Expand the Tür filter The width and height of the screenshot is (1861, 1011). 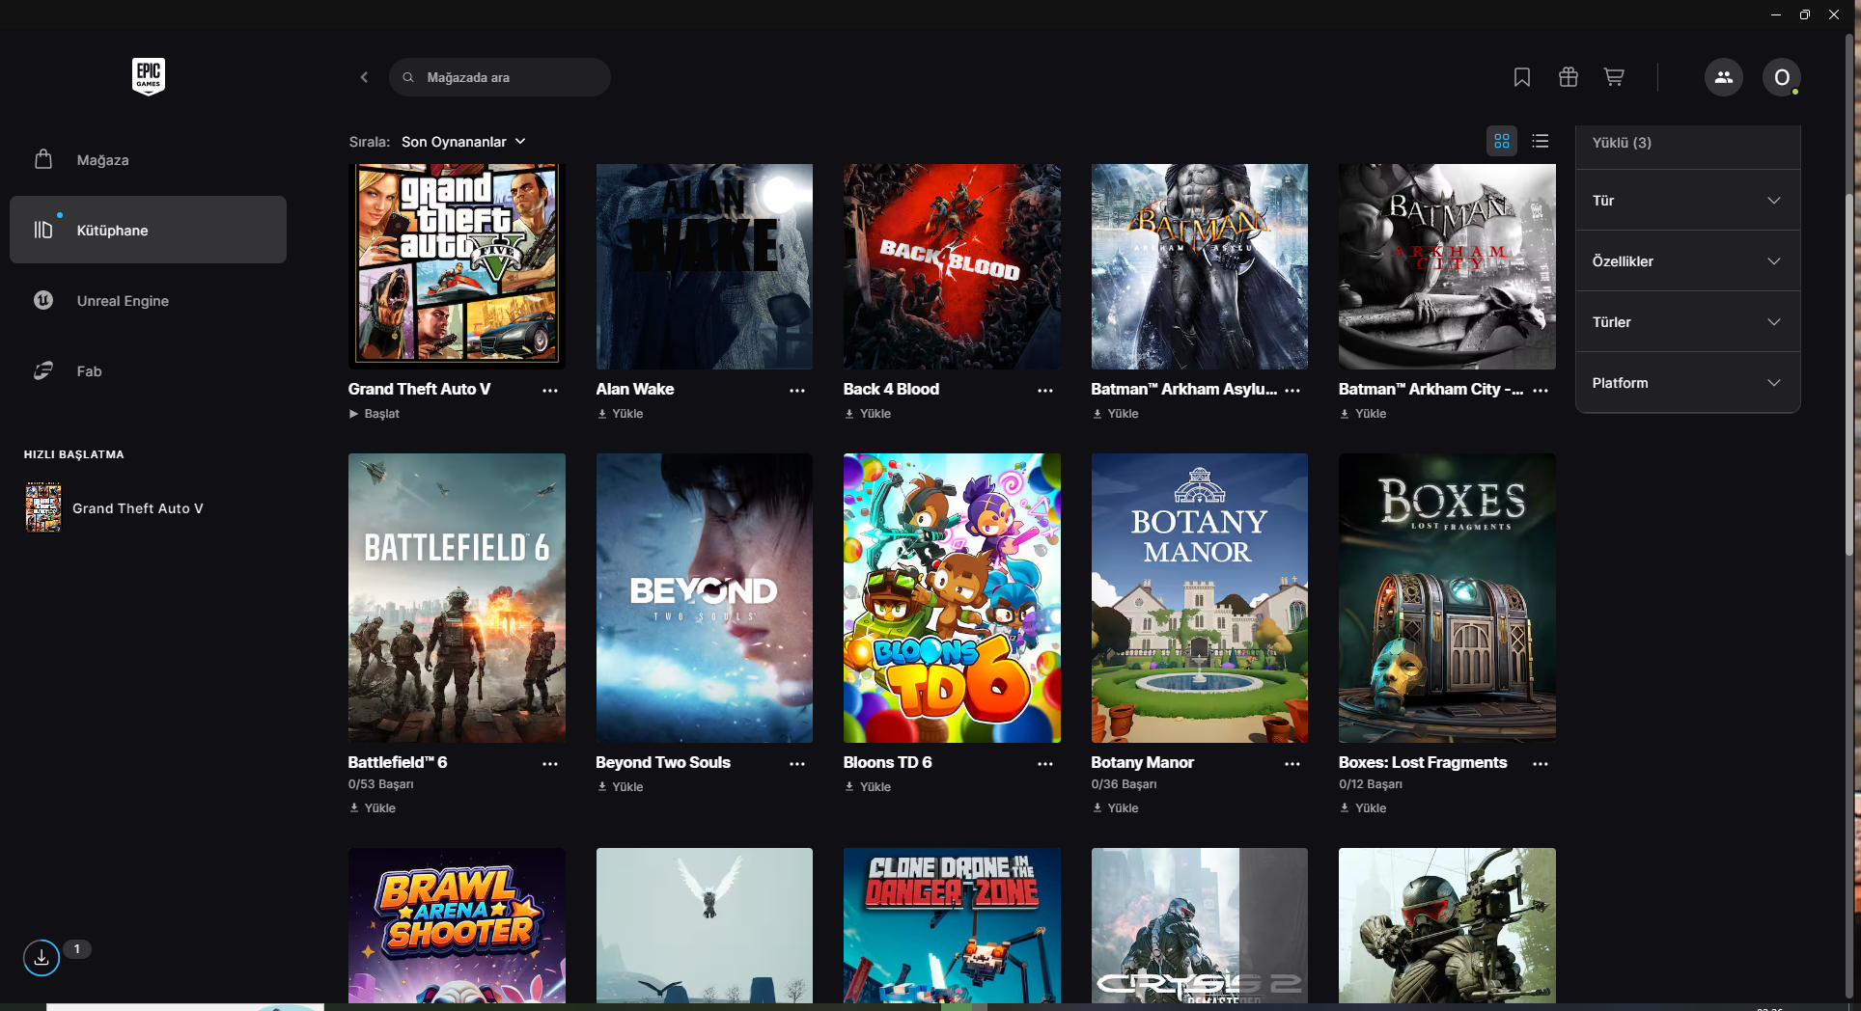pyautogui.click(x=1687, y=201)
